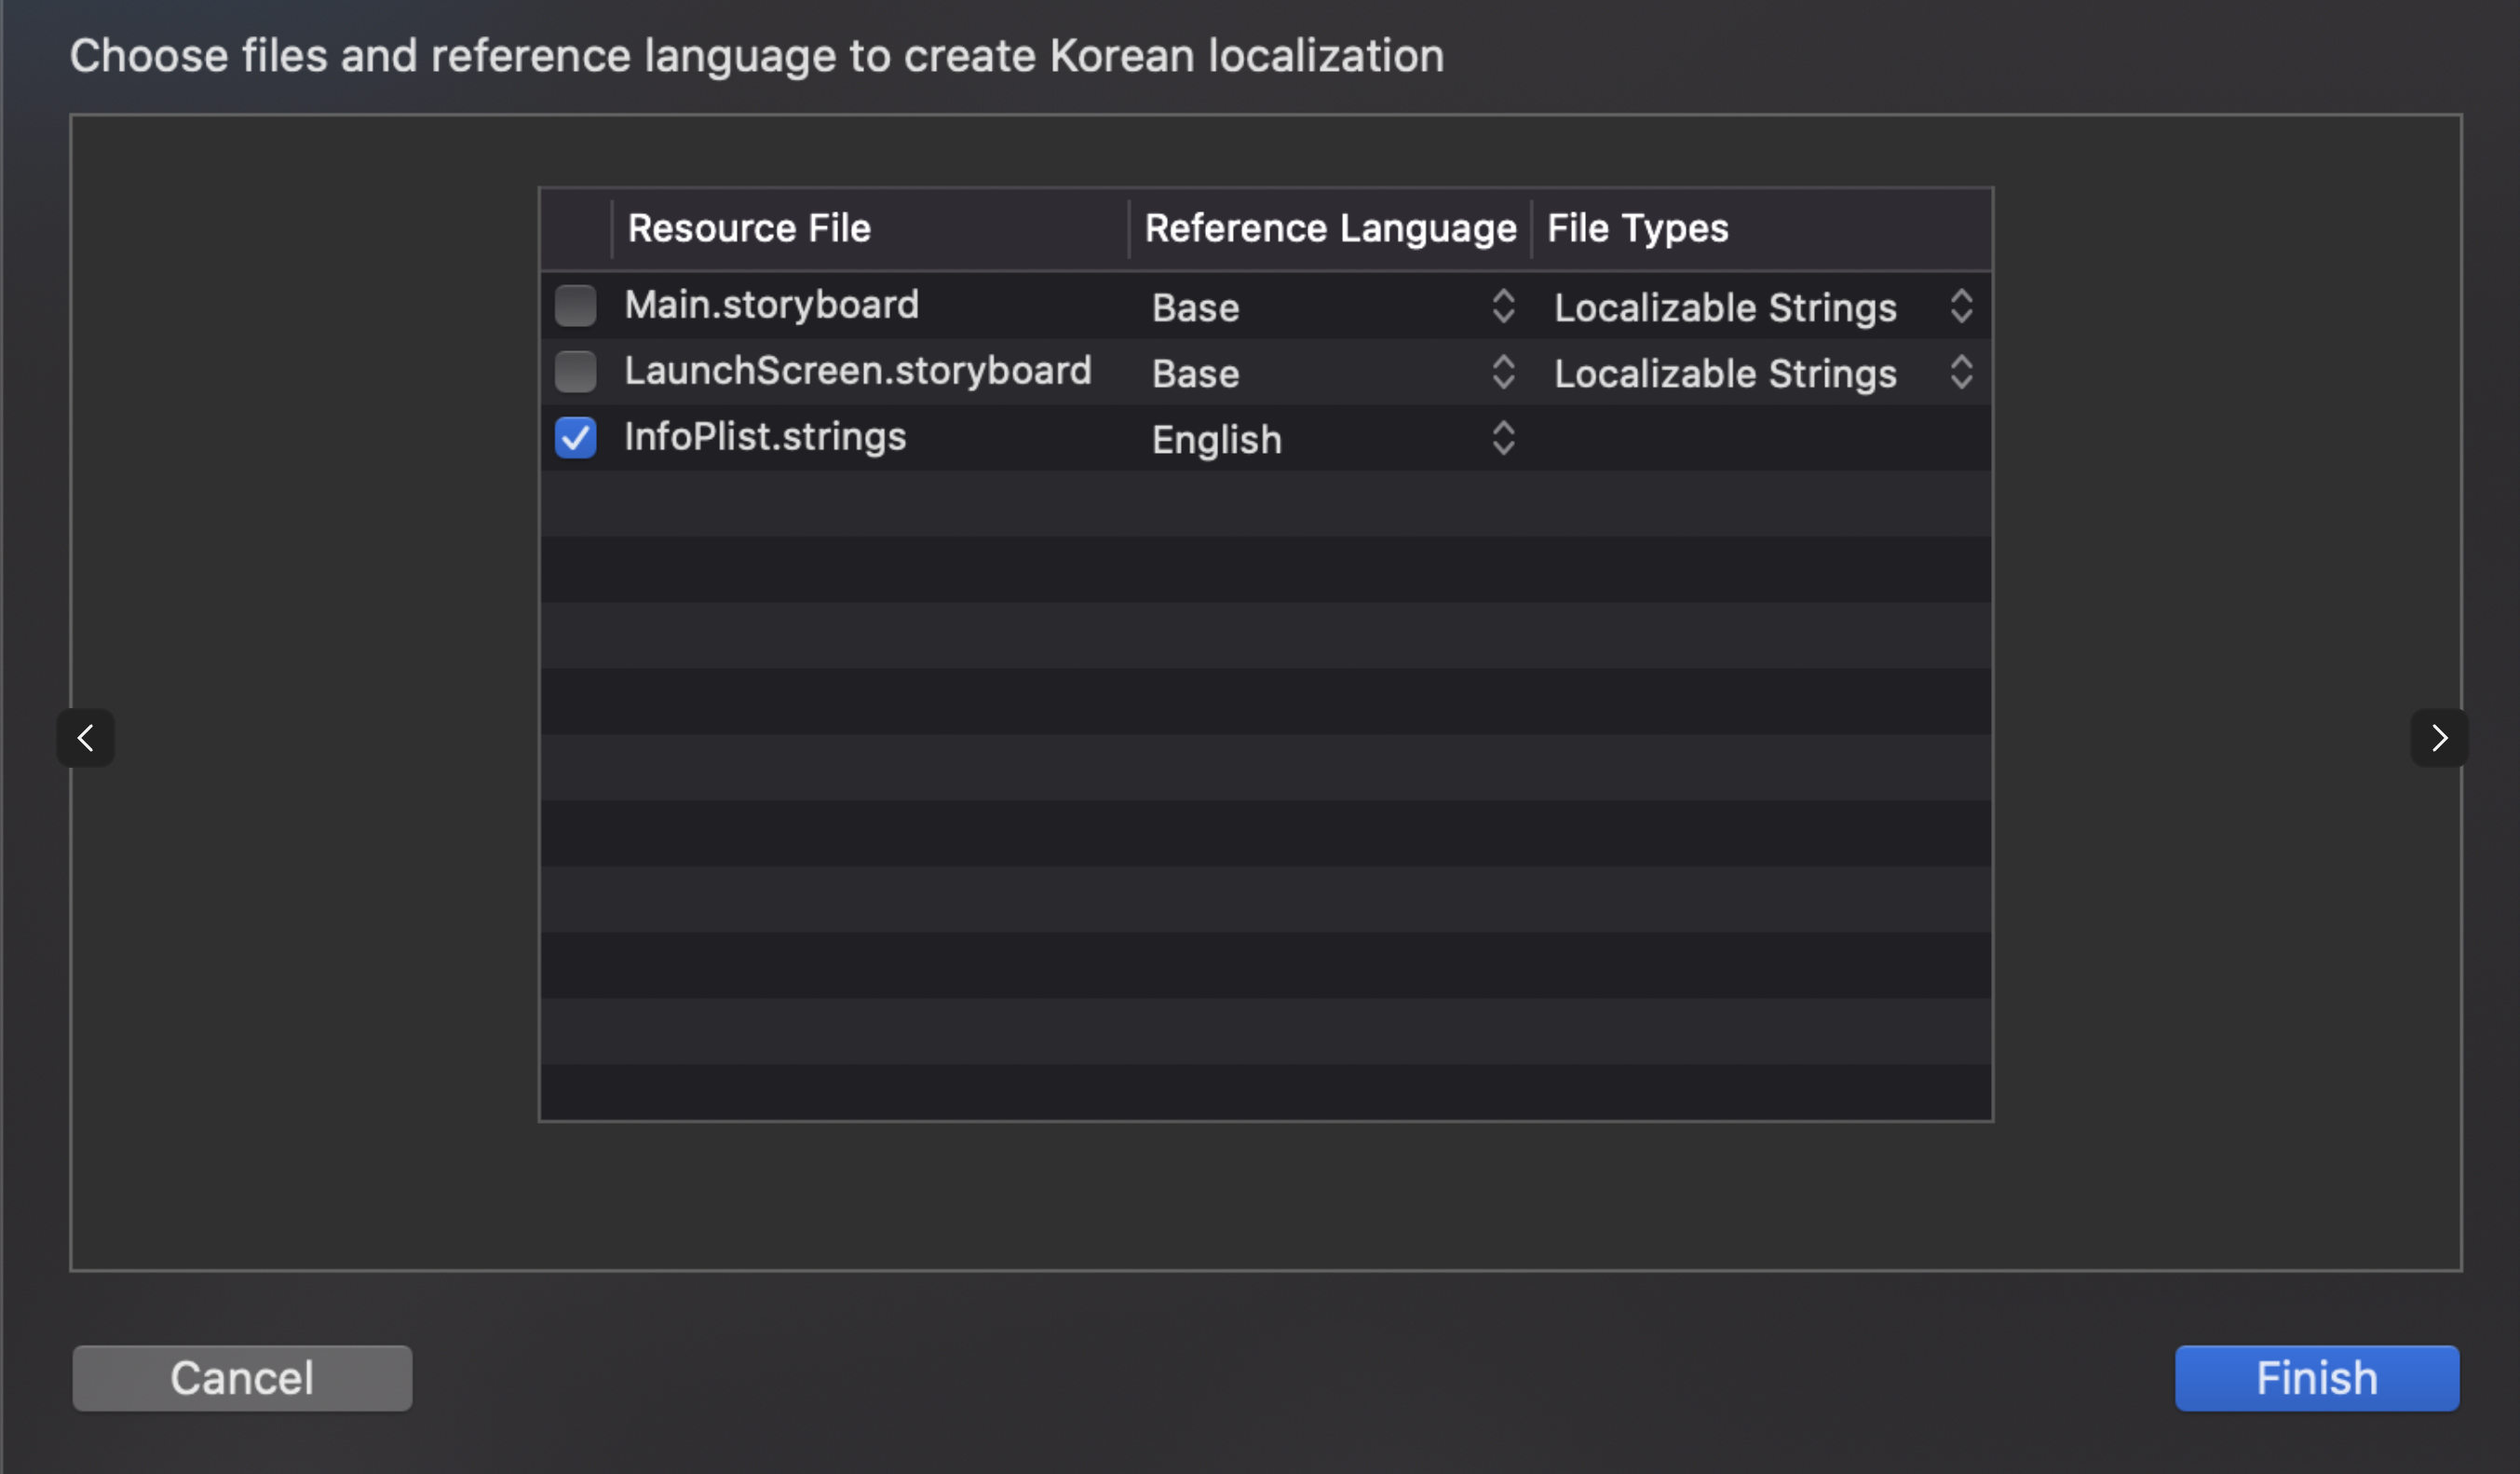Open LaunchScreen.storyboard Base language dropdown
This screenshot has height=1474, width=2520.
(1332, 374)
